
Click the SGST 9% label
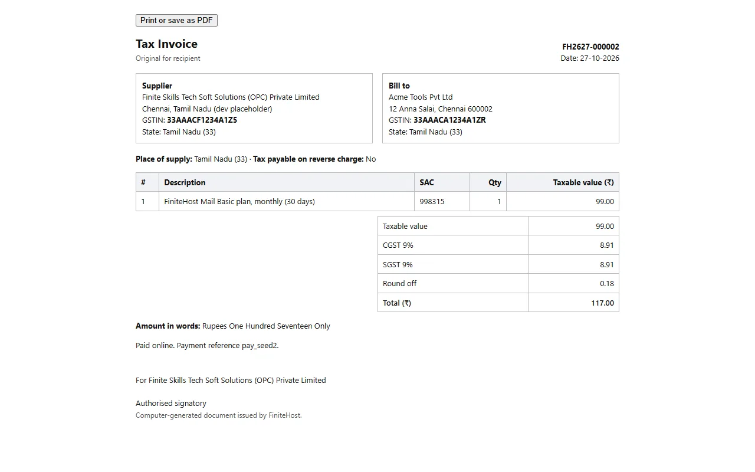click(398, 264)
